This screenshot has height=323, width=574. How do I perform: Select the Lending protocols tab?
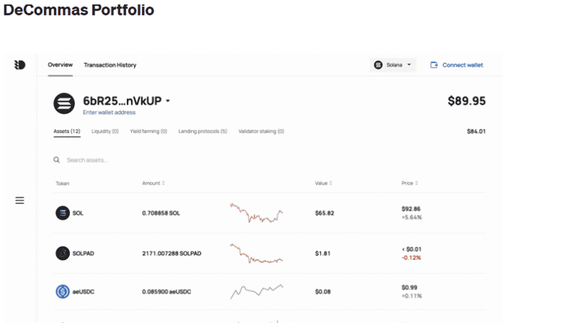coord(202,131)
